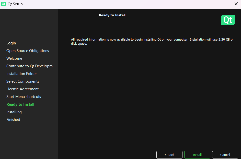Cancel the Qt setup
The image size is (241, 159).
225,155
